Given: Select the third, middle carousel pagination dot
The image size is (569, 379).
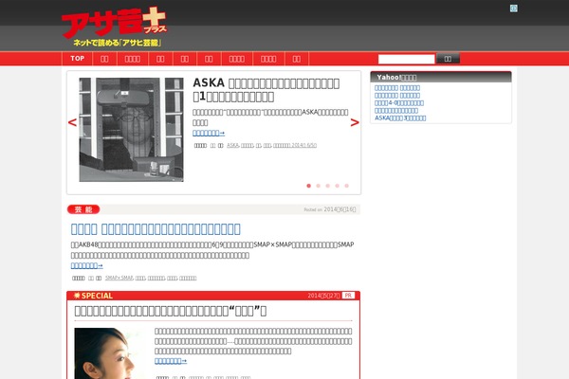Looking at the screenshot, I should click(x=328, y=186).
